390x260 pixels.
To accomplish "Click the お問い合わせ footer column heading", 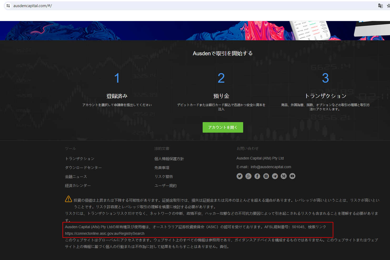I will tap(248, 148).
